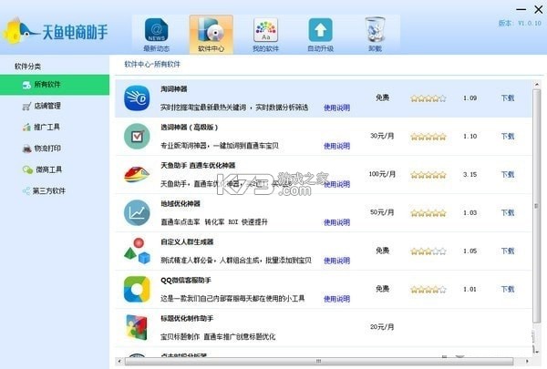Click the 标题优化制作助手 puzzle icon
The image size is (547, 369).
pyautogui.click(x=137, y=327)
